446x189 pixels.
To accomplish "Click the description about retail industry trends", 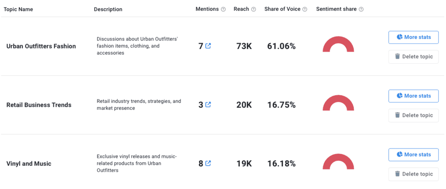I will 139,105.
